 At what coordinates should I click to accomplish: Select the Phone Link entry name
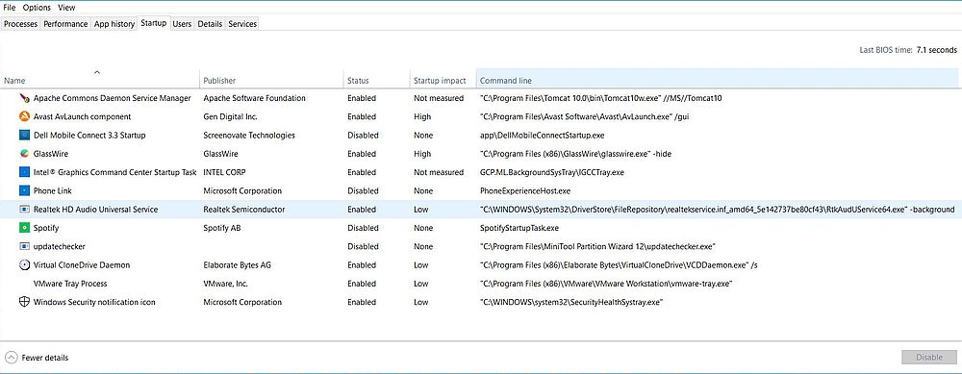52,190
